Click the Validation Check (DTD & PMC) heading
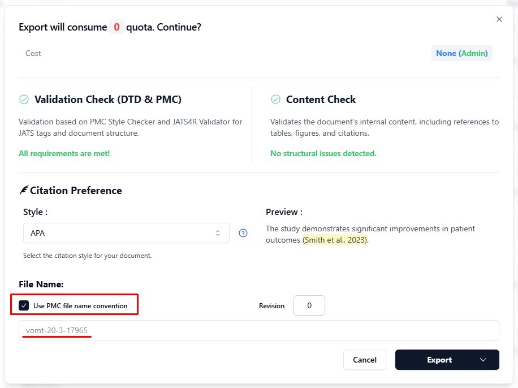Image resolution: width=518 pixels, height=388 pixels. point(108,100)
